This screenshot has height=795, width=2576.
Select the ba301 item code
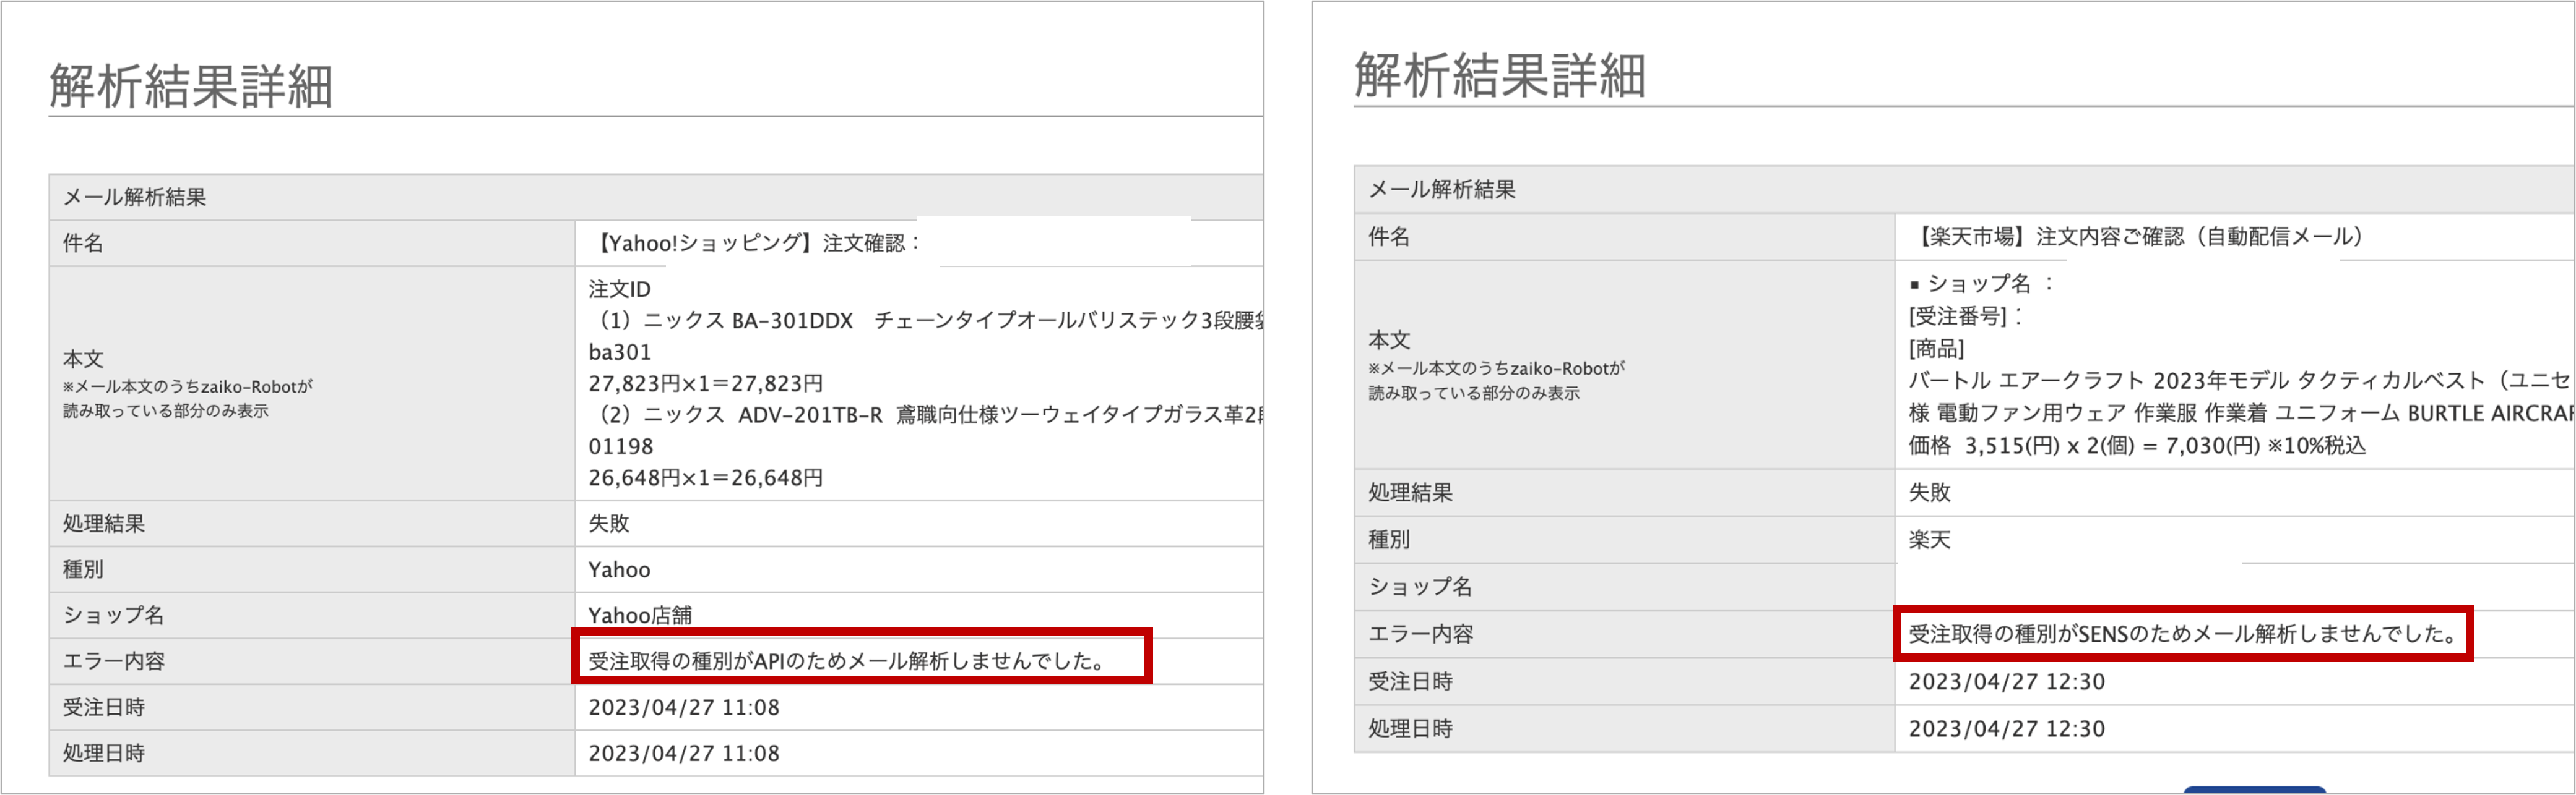(x=619, y=352)
